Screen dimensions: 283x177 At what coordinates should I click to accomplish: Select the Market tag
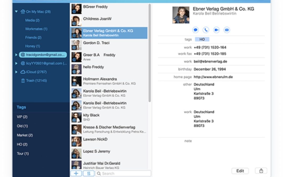tap(24, 135)
